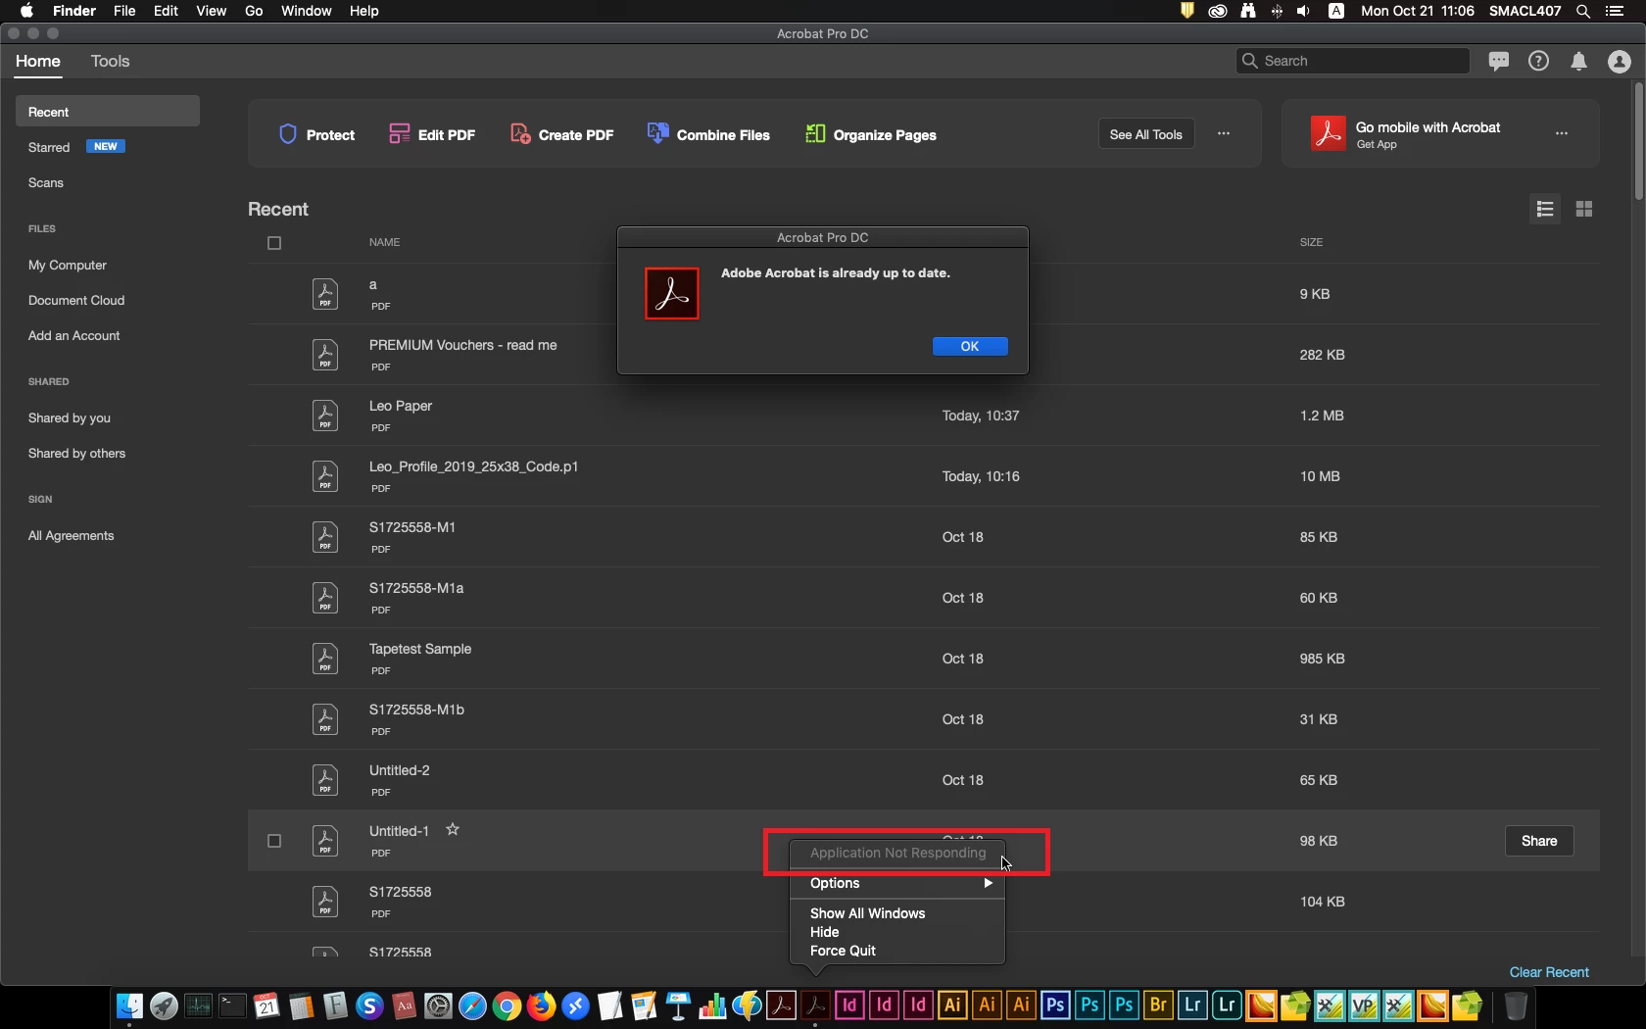The height and width of the screenshot is (1029, 1646).
Task: Click the Clear Recent link
Action: click(1549, 972)
